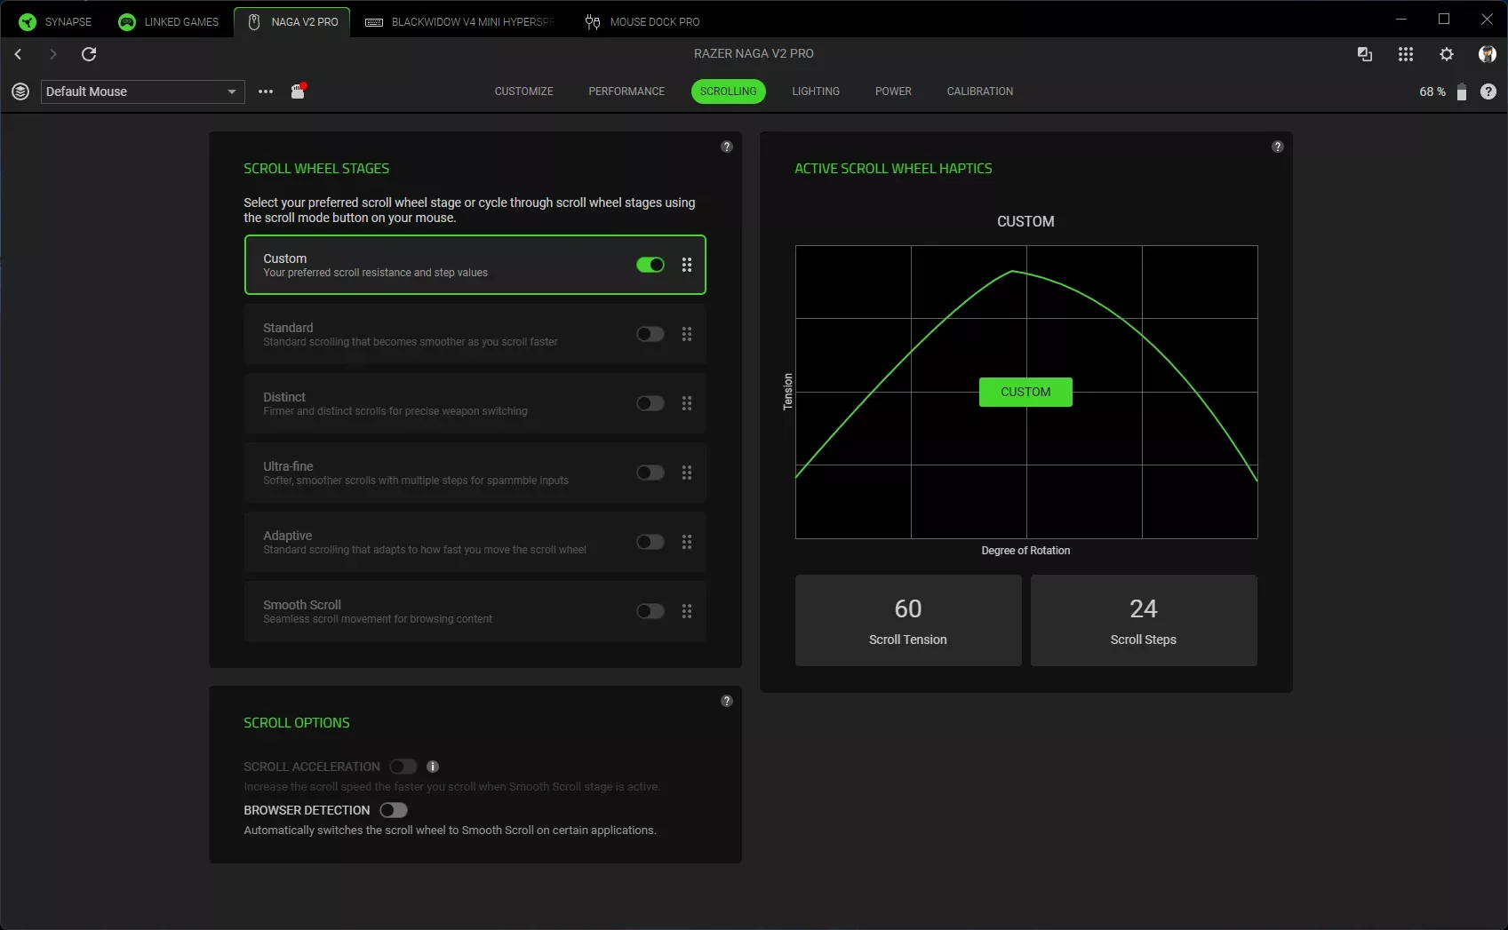Click the Razer Naga V2 Pro title
The height and width of the screenshot is (930, 1508).
pyautogui.click(x=754, y=53)
